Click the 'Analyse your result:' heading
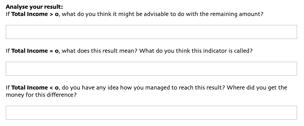 (x=34, y=7)
